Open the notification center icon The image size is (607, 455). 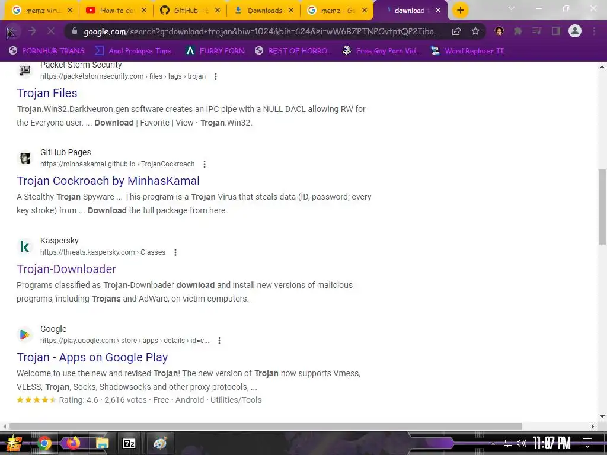tap(587, 443)
